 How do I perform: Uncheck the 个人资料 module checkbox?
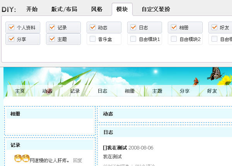click(x=12, y=28)
